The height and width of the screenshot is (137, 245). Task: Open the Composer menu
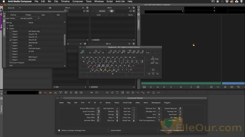[78, 1]
